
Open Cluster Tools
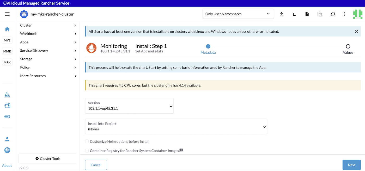48,158
